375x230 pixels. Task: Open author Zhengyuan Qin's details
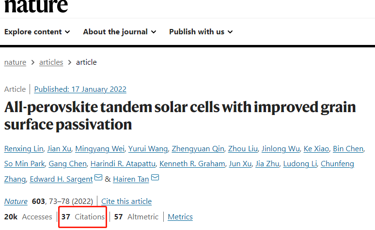click(x=198, y=149)
